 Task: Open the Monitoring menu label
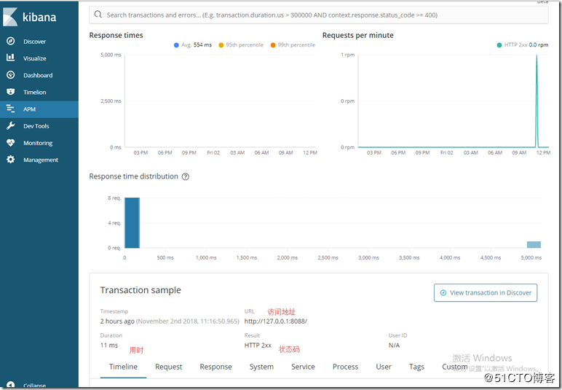coord(38,143)
